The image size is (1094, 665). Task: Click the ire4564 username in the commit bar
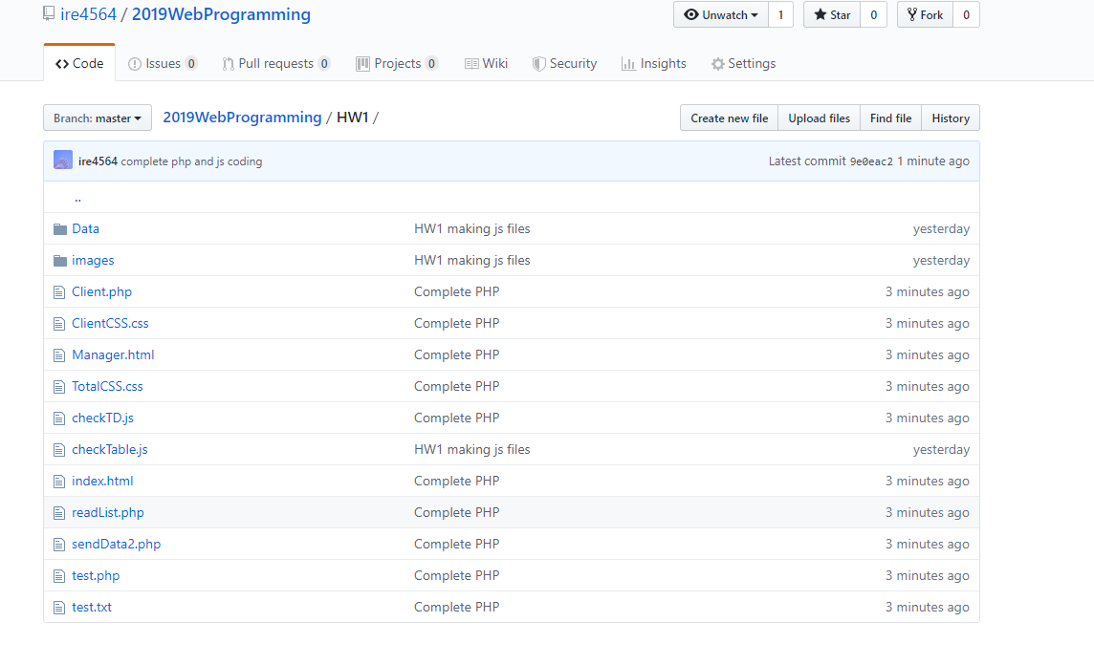pyautogui.click(x=98, y=161)
